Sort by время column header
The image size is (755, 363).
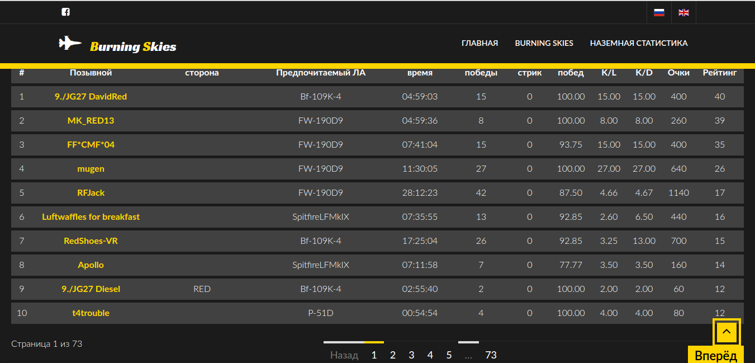point(420,73)
